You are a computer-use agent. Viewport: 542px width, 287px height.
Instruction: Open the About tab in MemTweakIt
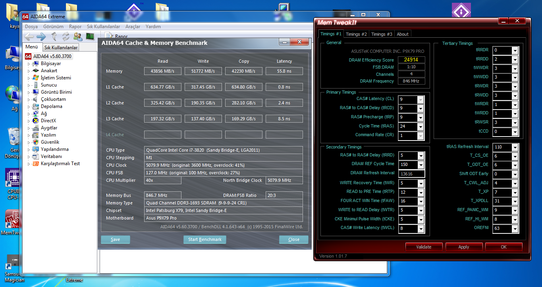click(x=403, y=34)
